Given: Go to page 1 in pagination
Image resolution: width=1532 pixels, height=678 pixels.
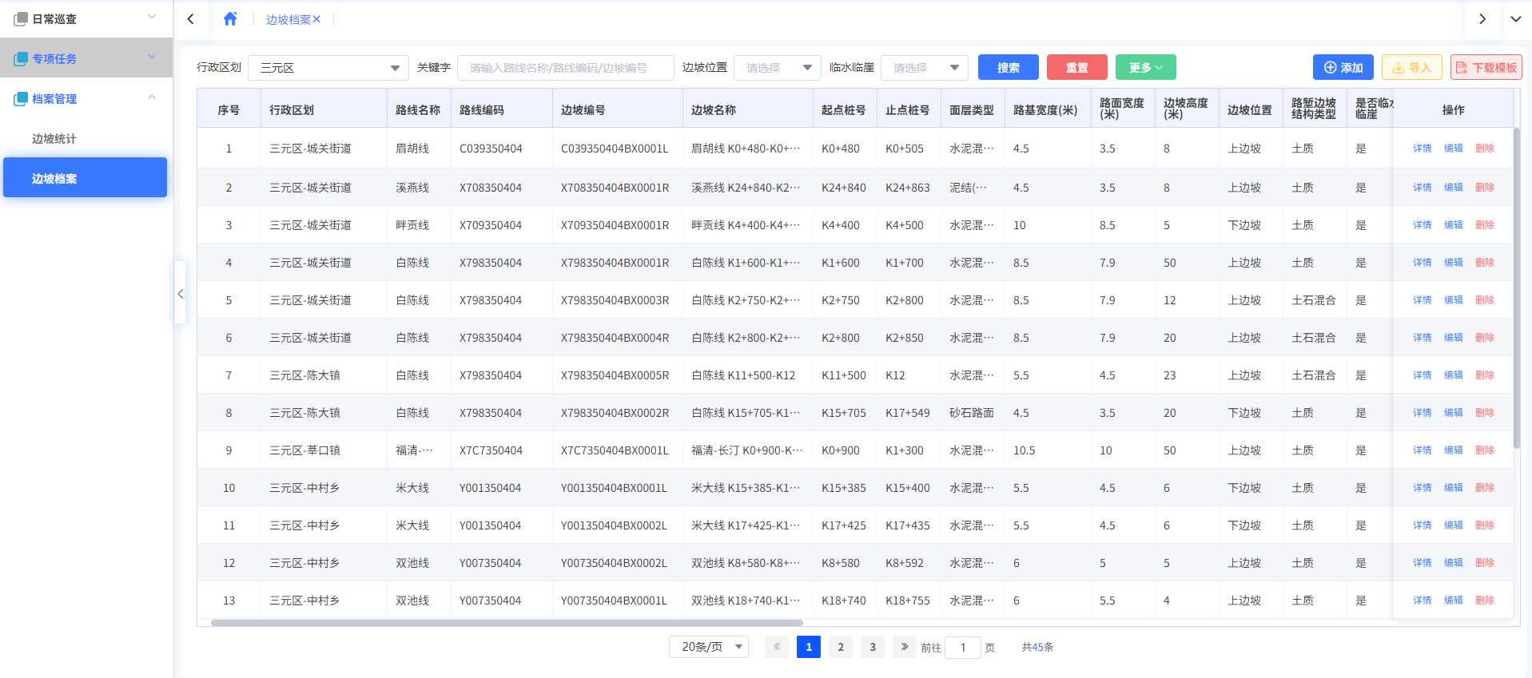Looking at the screenshot, I should 809,647.
